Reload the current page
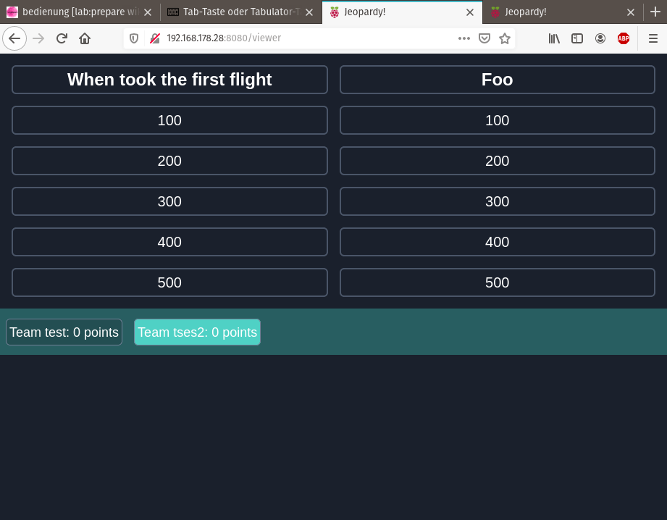Viewport: 667px width, 520px height. tap(62, 38)
